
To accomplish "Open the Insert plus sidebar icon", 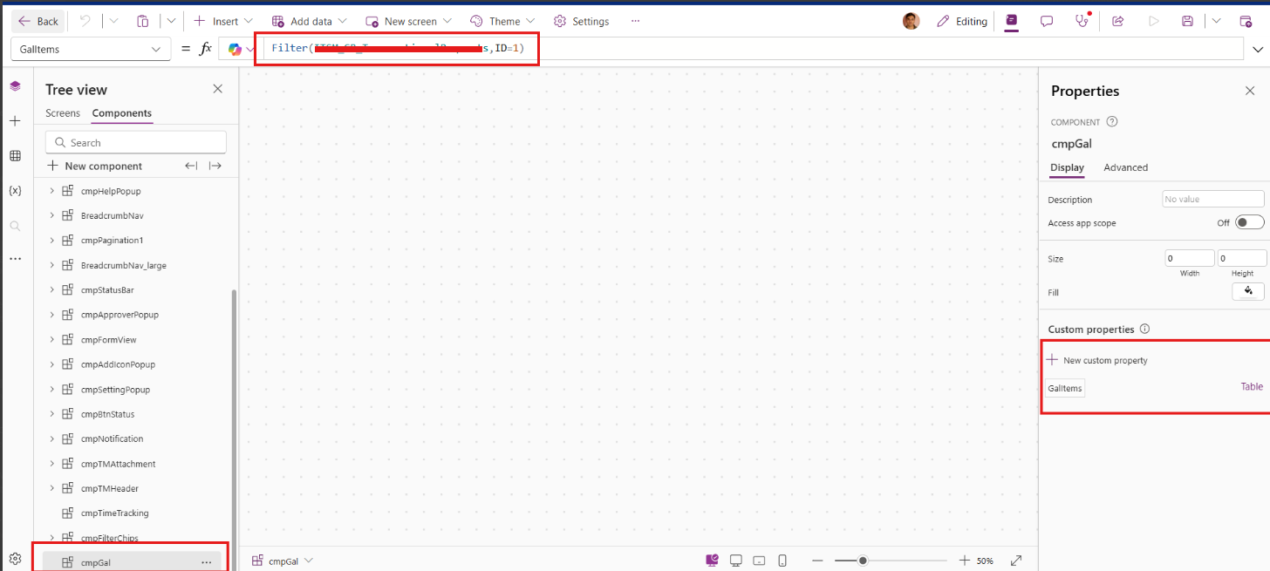I will [x=15, y=121].
